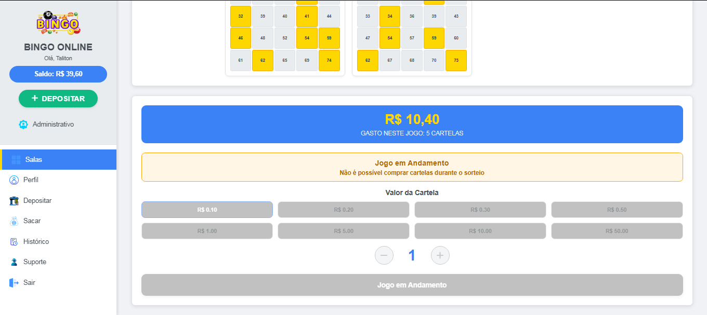The image size is (707, 315).
Task: Click the Sacar money bag icon
Action: [15, 221]
